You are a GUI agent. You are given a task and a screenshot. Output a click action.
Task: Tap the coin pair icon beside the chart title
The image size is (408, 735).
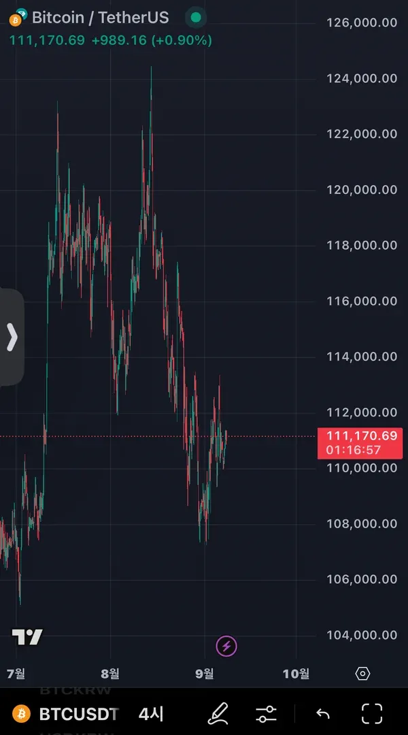pyautogui.click(x=18, y=17)
